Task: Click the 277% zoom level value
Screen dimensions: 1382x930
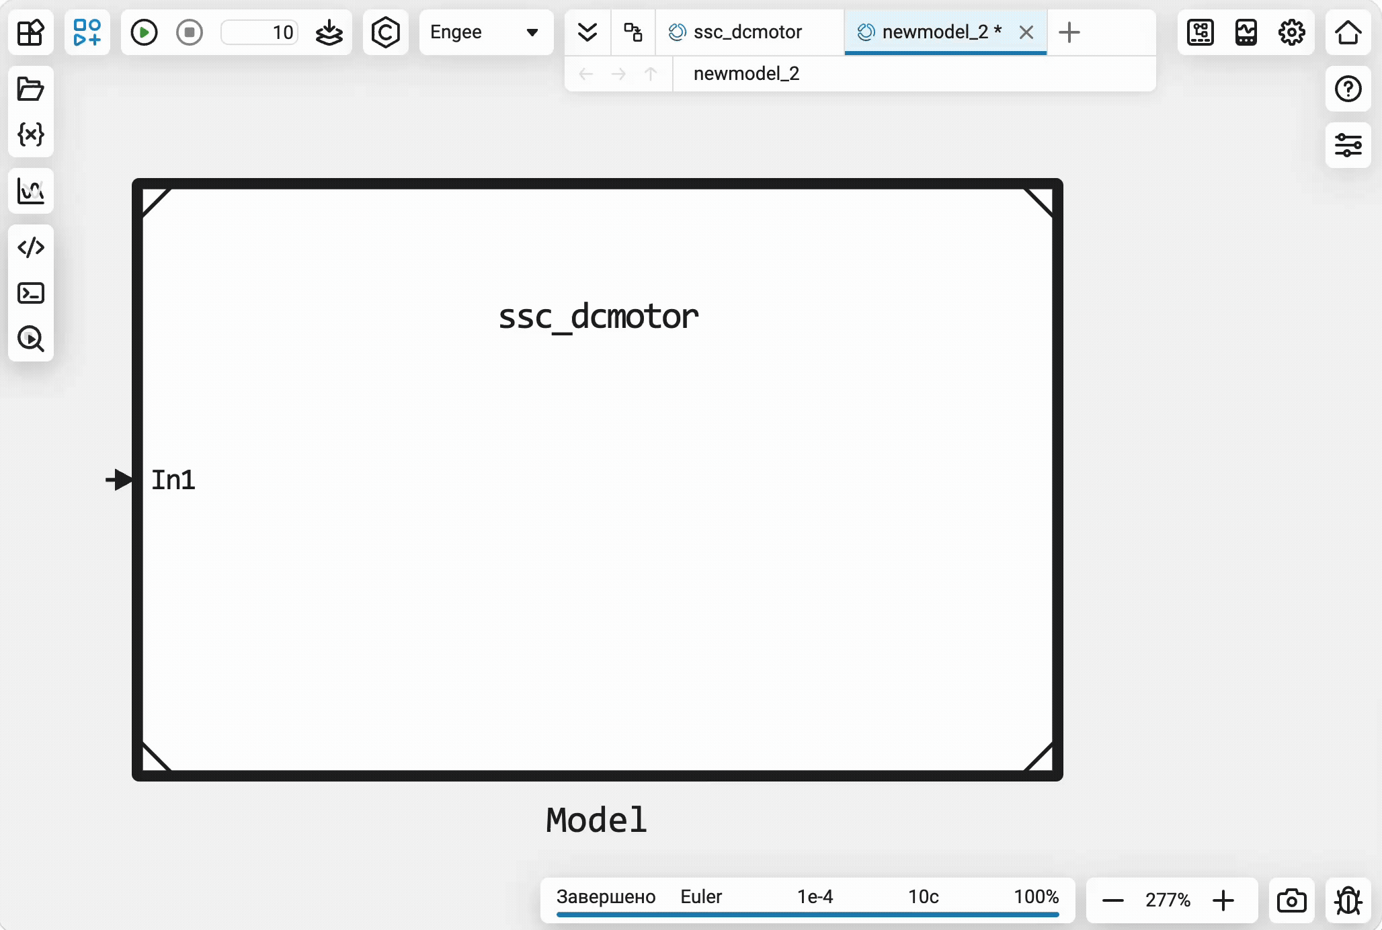Action: point(1168,900)
